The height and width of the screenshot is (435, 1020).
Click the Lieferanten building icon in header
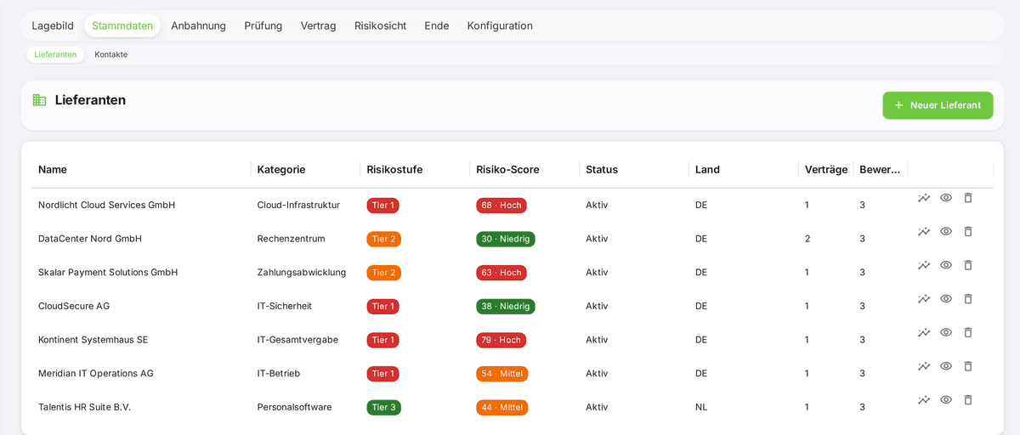[x=39, y=100]
